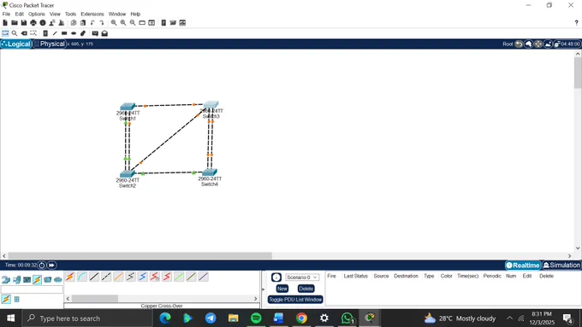Click the New scenario button
This screenshot has height=327, width=582.
(x=282, y=289)
